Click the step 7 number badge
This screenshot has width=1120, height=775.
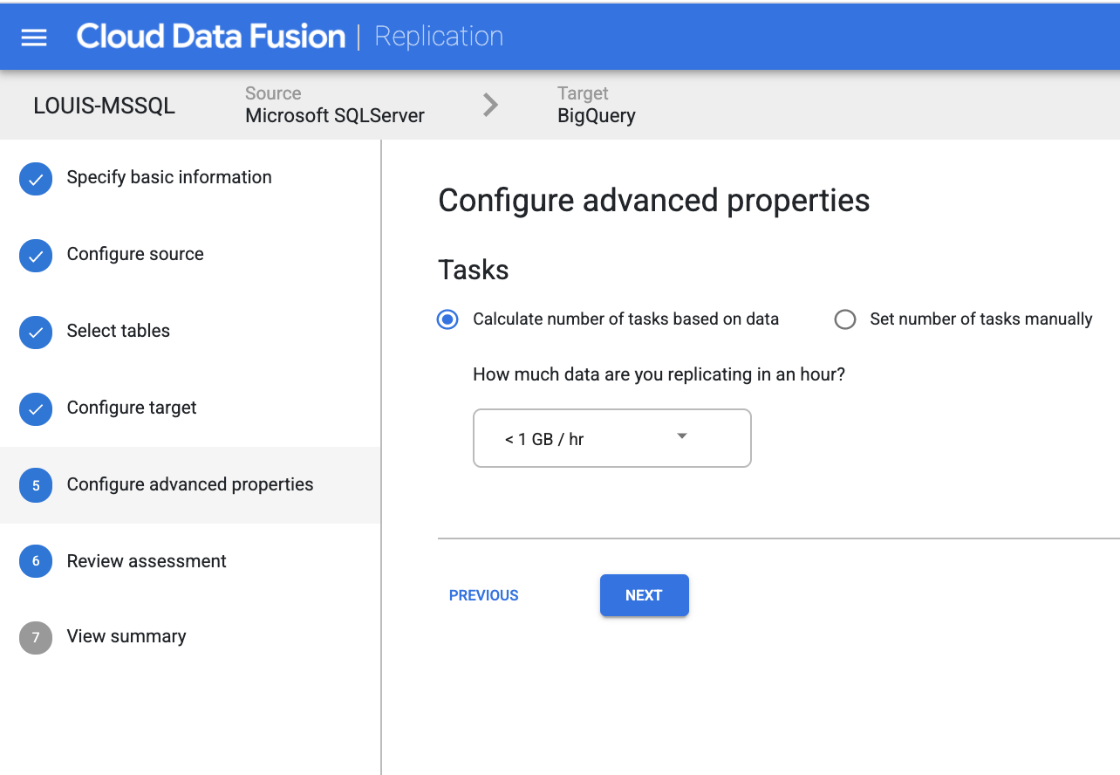[x=36, y=637]
